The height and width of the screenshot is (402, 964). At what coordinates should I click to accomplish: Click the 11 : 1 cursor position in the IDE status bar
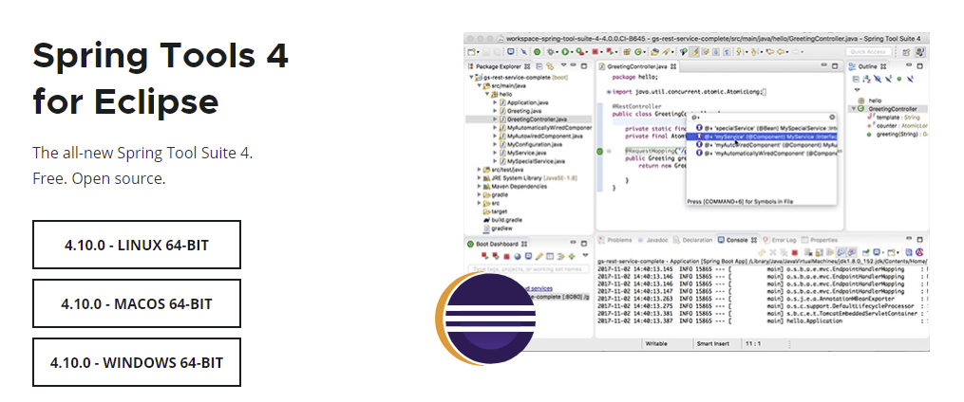tap(754, 344)
